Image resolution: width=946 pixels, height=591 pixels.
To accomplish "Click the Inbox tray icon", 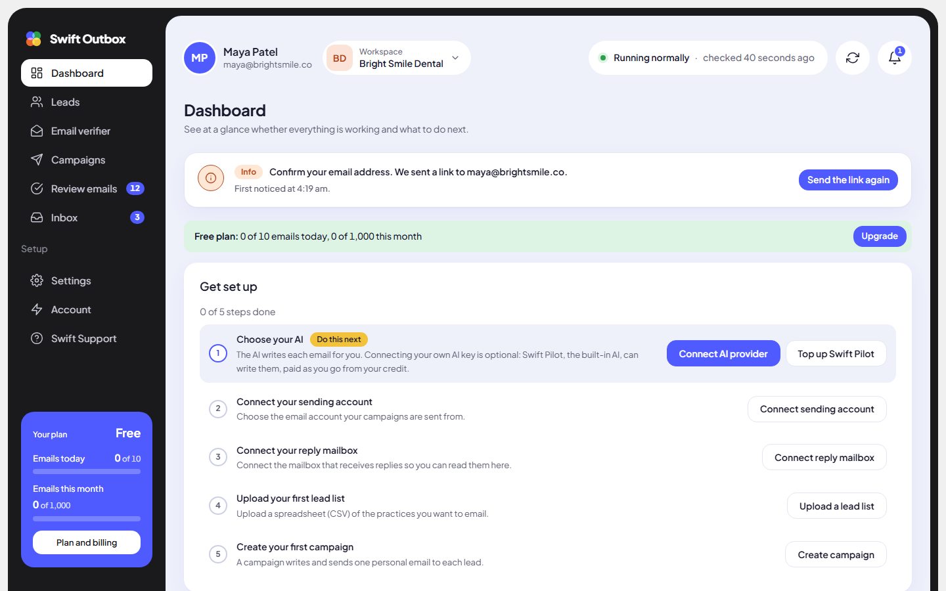I will 37,217.
